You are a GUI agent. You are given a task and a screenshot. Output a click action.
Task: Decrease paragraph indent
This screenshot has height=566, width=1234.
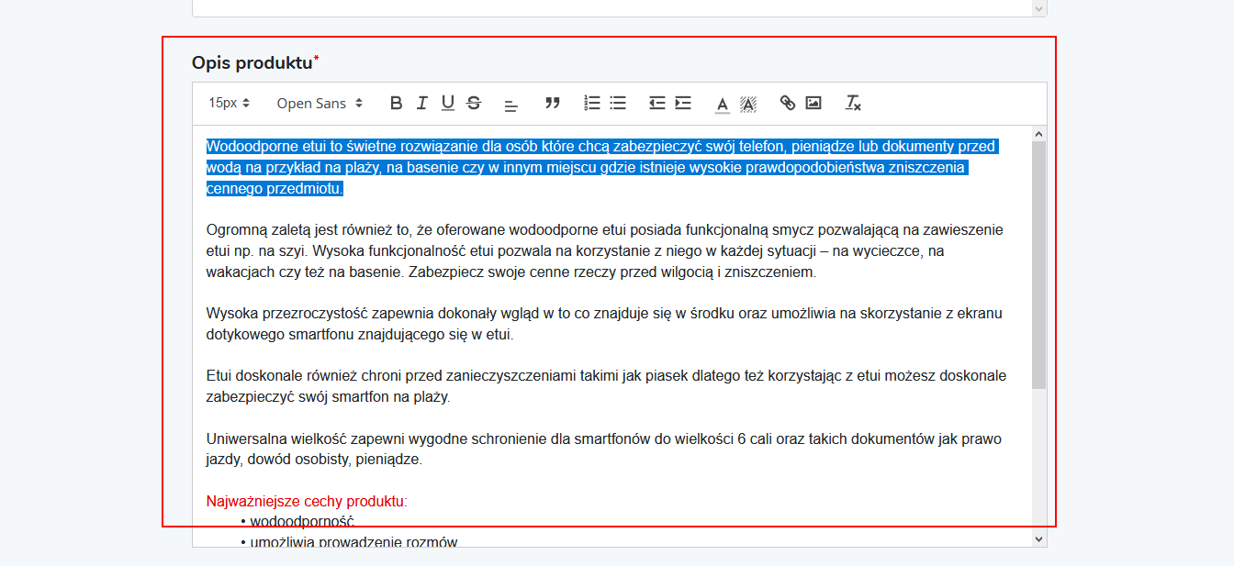pos(656,104)
